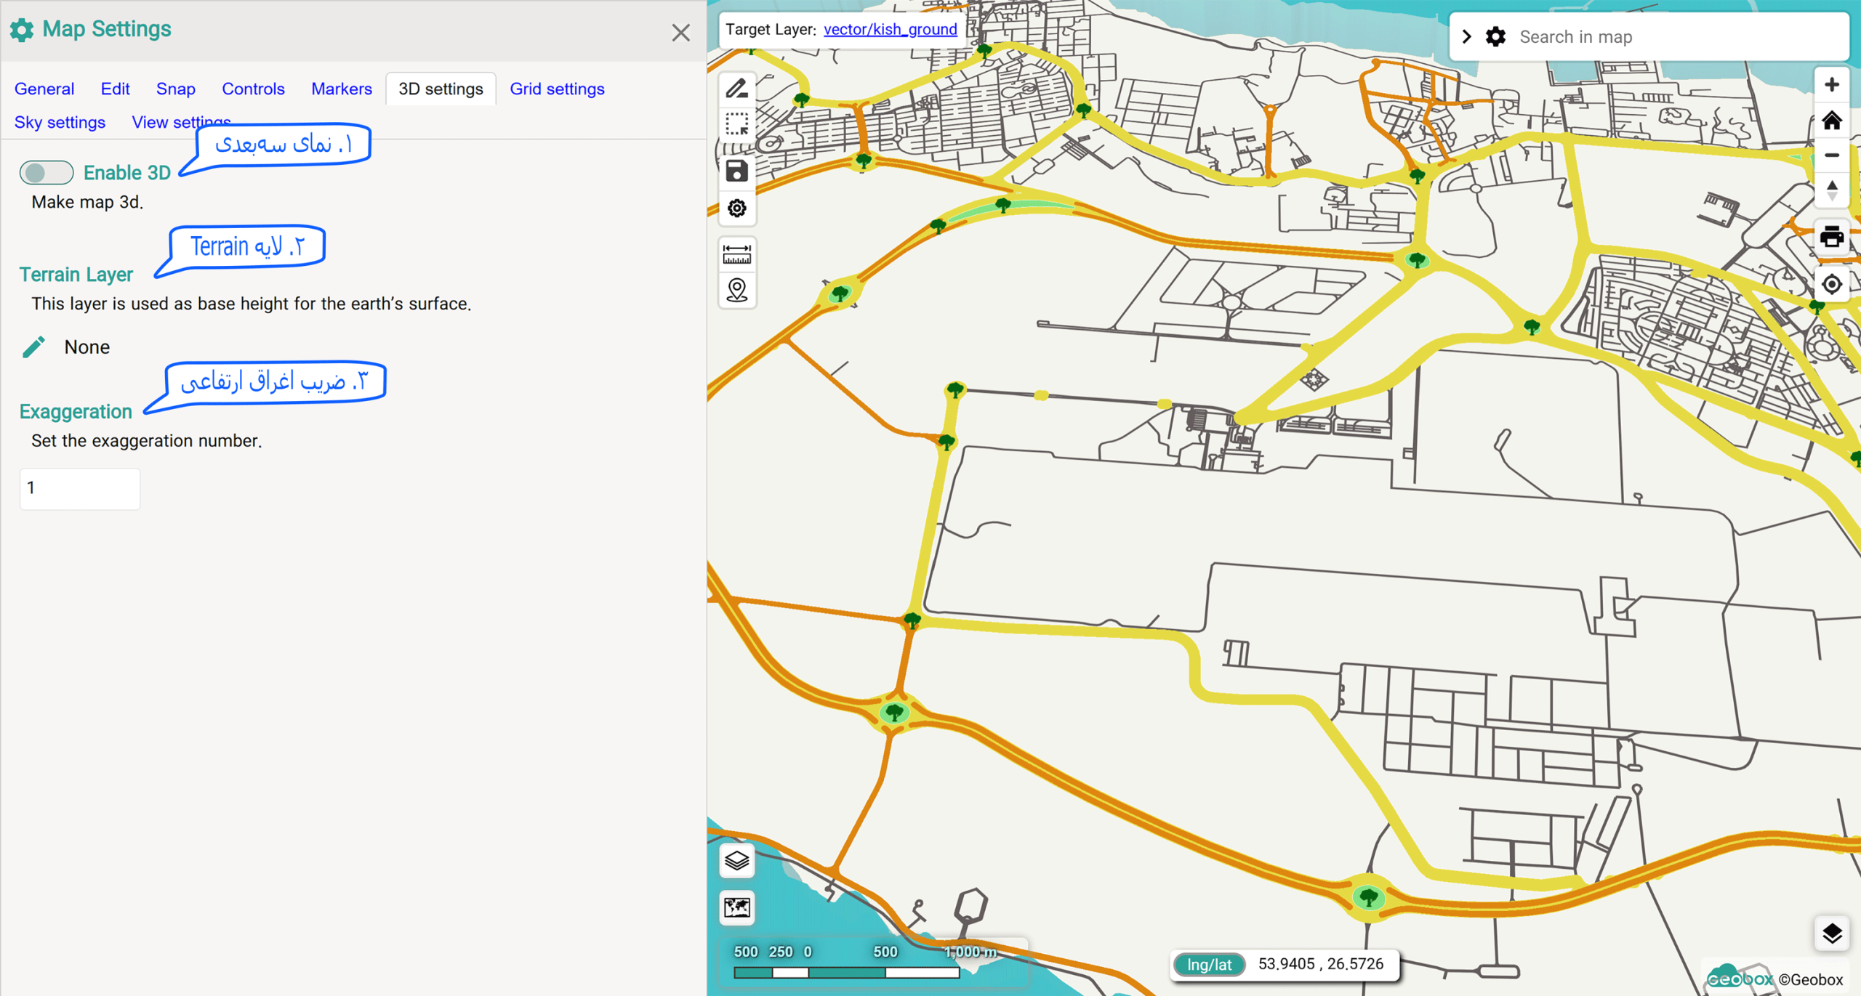
Task: Activate the rectangle selection tool
Action: pos(736,124)
